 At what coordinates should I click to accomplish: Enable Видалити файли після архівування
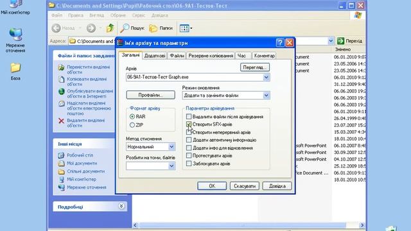coord(189,116)
